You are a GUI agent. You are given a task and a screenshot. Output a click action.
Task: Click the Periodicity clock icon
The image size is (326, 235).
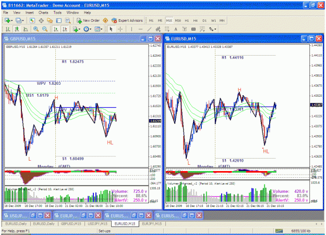point(86,29)
